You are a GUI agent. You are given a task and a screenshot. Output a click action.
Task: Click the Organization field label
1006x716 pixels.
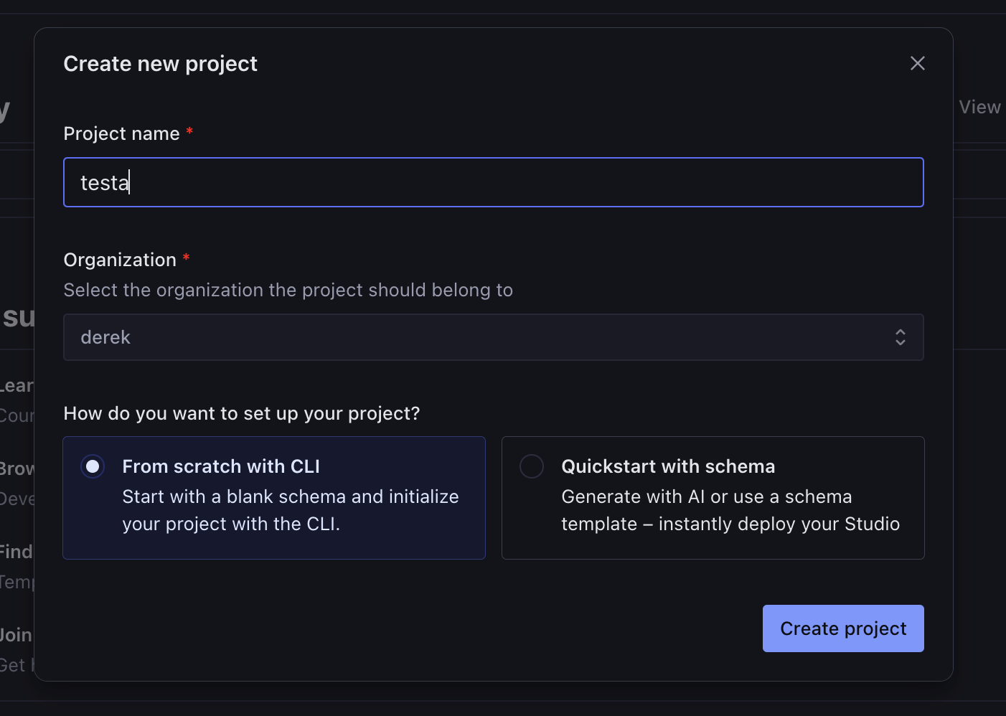pyautogui.click(x=120, y=260)
